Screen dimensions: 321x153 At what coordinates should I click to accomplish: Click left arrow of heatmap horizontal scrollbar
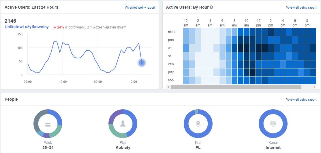[x=168, y=87]
